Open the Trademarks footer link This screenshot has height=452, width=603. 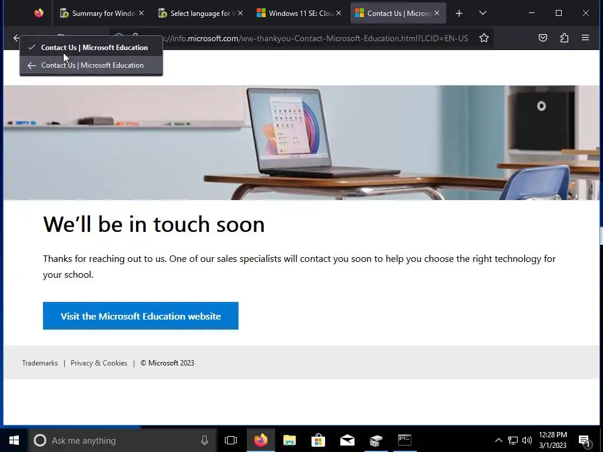click(39, 363)
